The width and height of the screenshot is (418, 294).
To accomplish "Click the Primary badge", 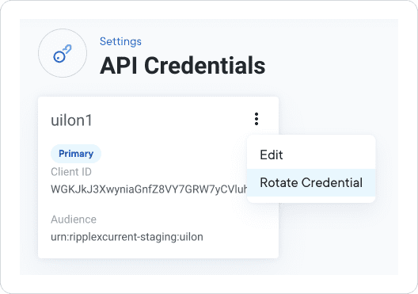I will tap(76, 154).
